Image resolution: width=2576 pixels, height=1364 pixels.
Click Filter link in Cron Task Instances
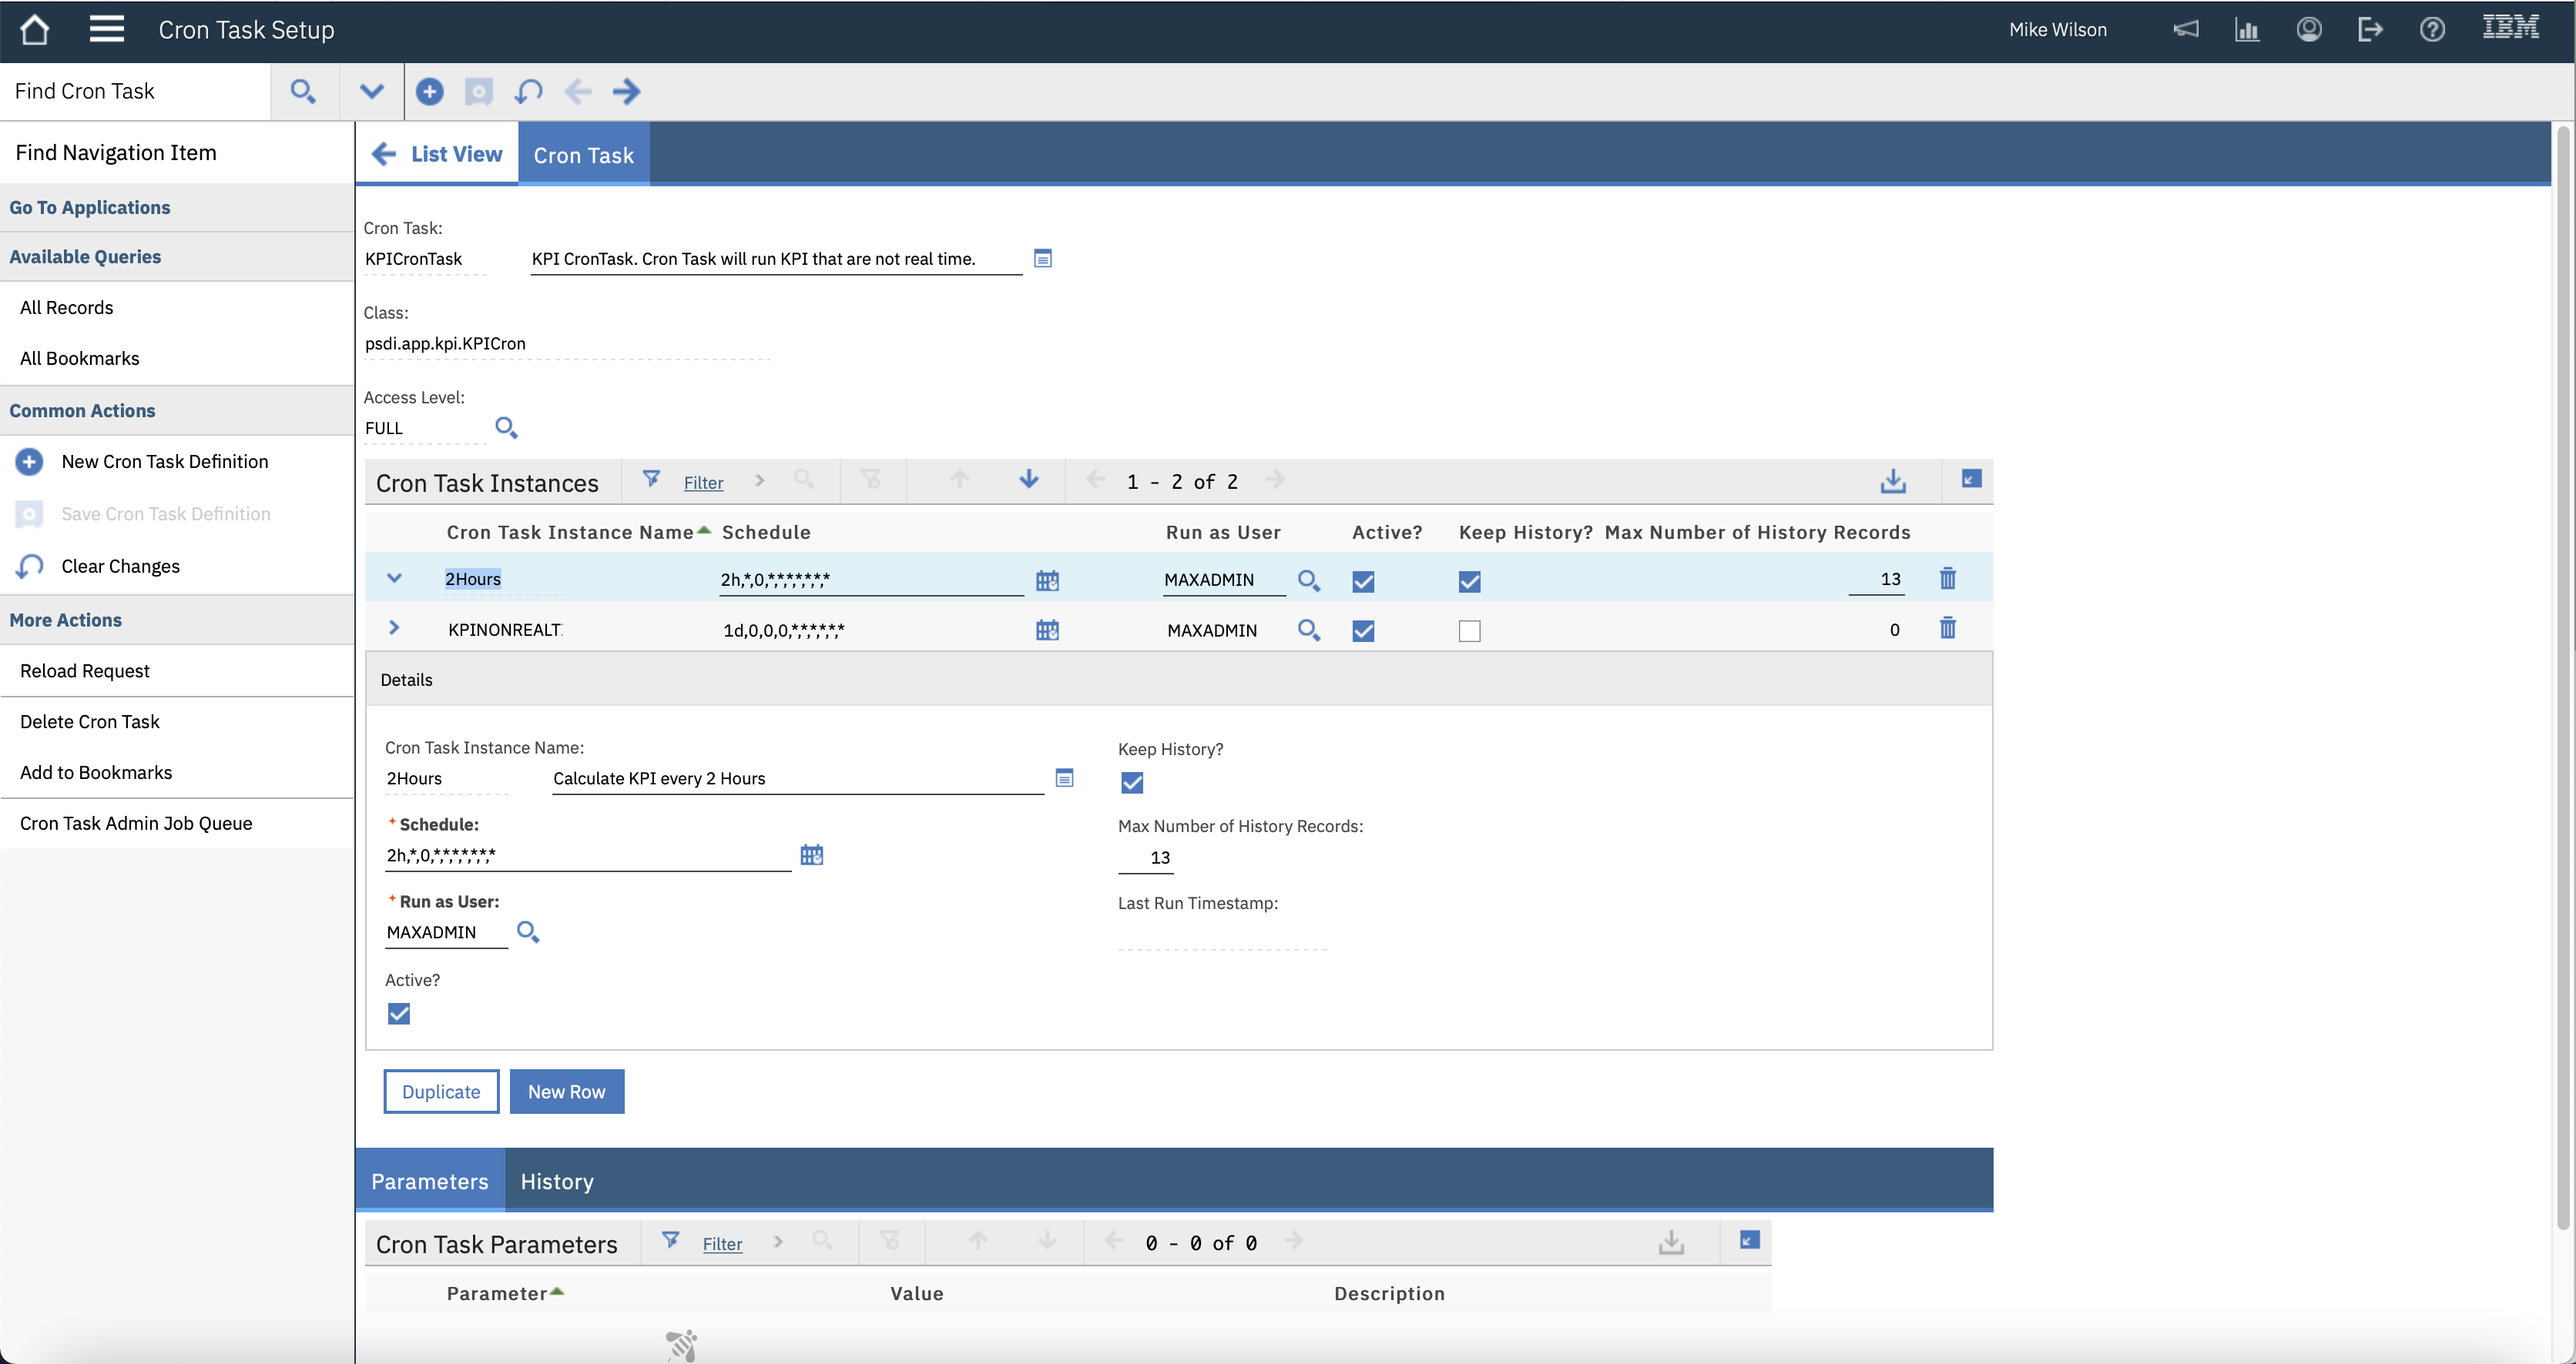[703, 483]
